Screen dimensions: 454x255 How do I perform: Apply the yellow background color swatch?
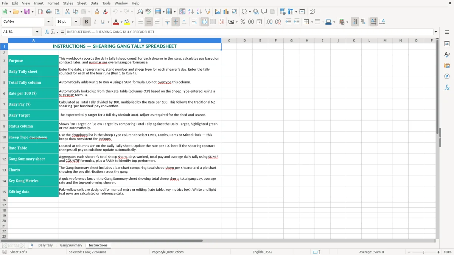127,22
